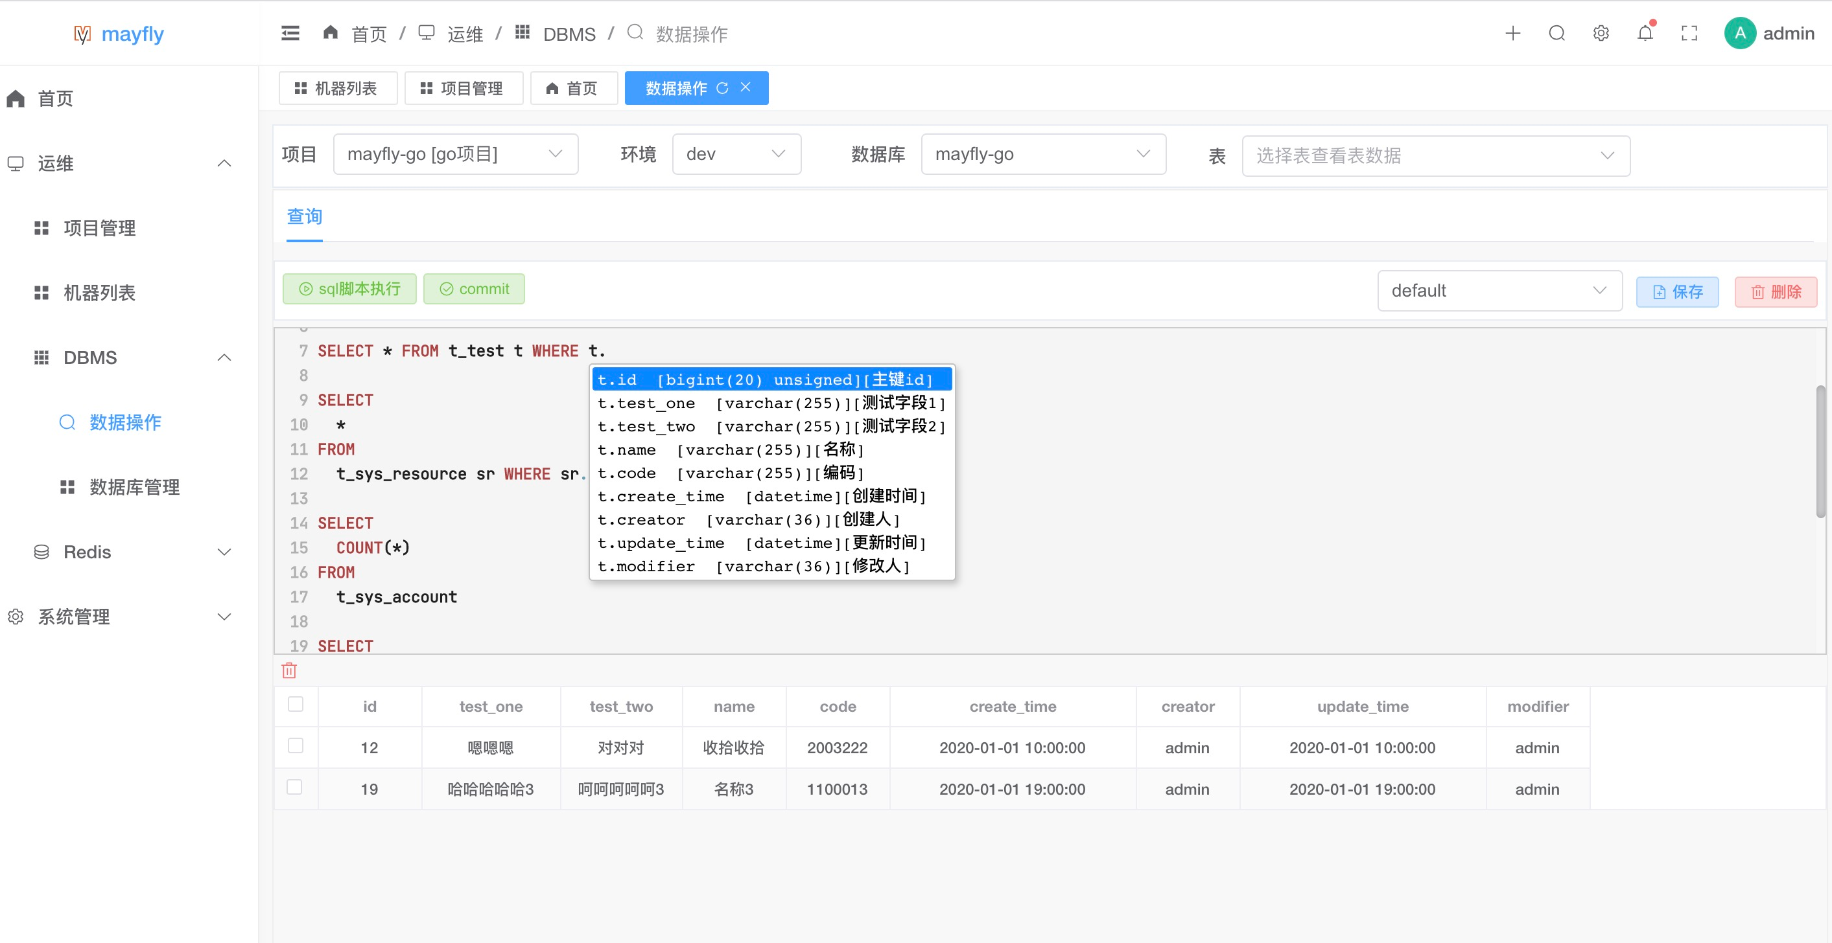Switch to the 机器列表 tab
Image resolution: width=1832 pixels, height=943 pixels.
[x=337, y=88]
